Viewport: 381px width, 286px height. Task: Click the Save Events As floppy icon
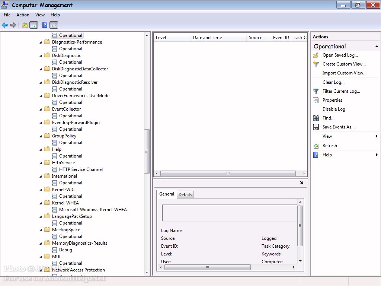point(316,127)
